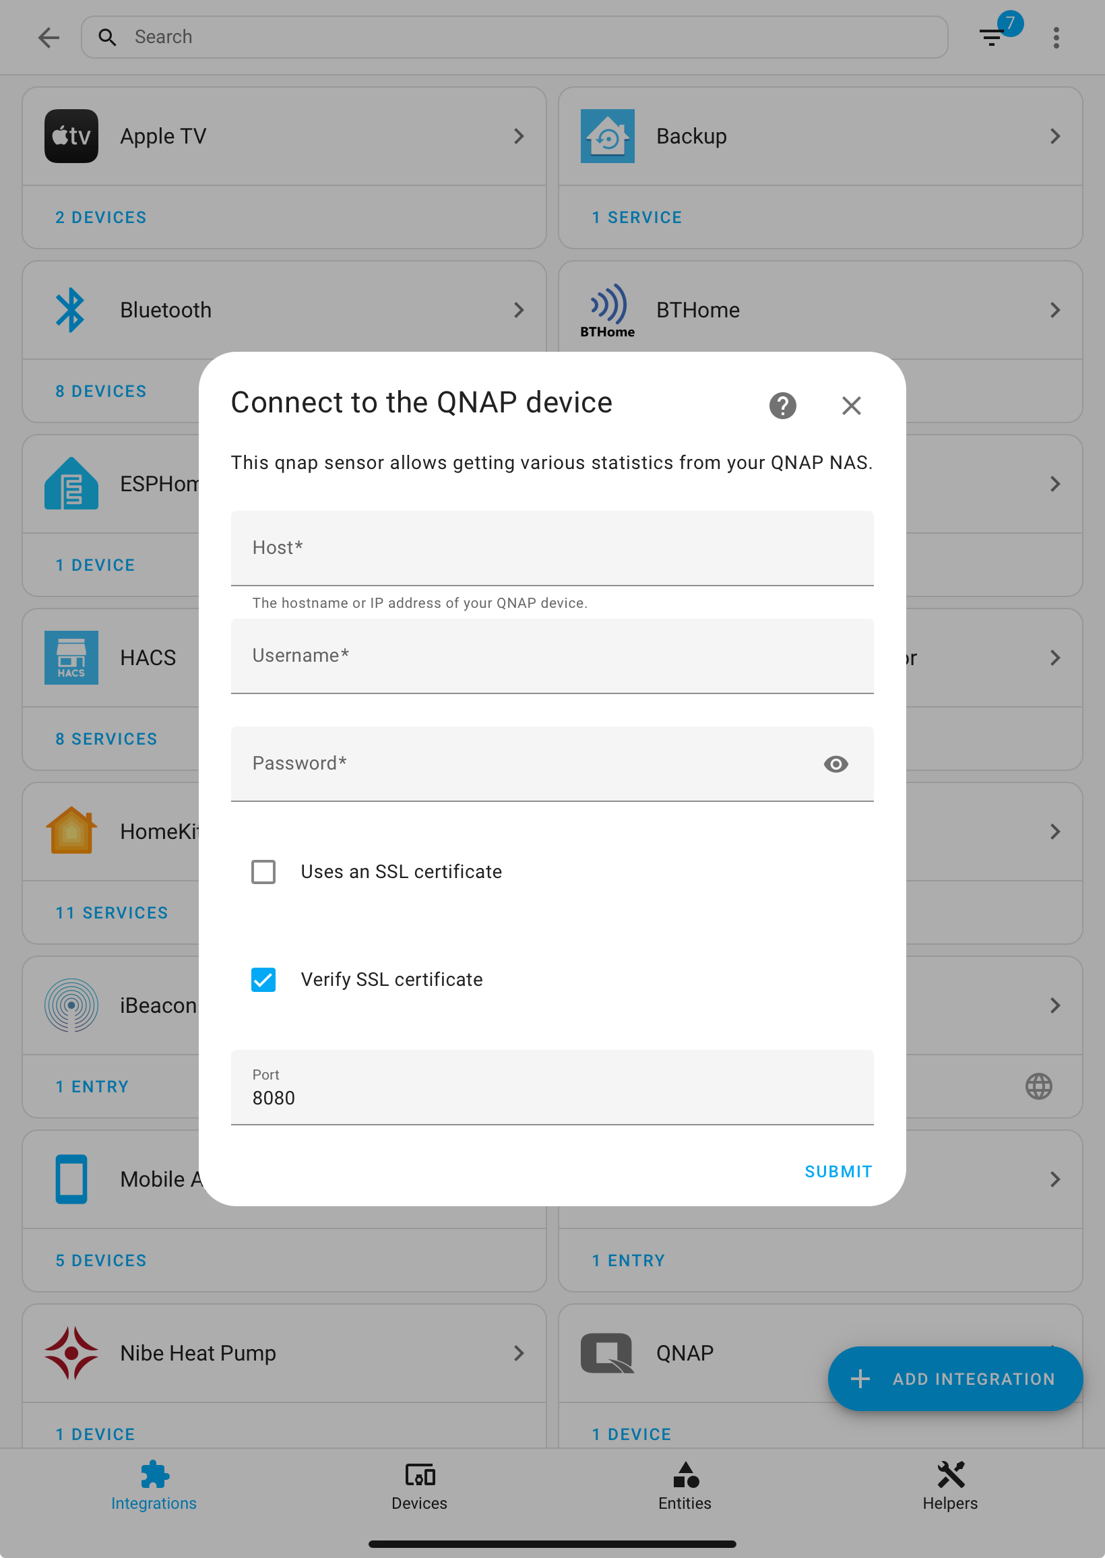Click the Apple TV integration icon
The width and height of the screenshot is (1105, 1558).
(71, 135)
